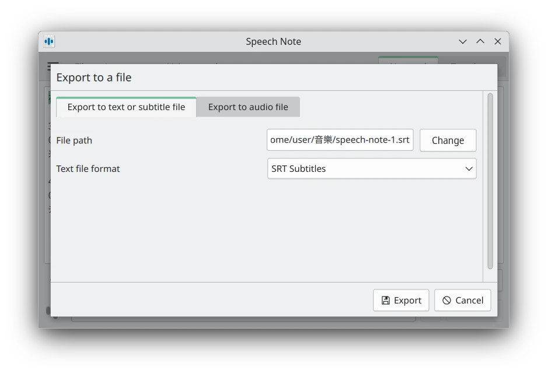Click the floppy disk icon on Export button

tap(386, 301)
